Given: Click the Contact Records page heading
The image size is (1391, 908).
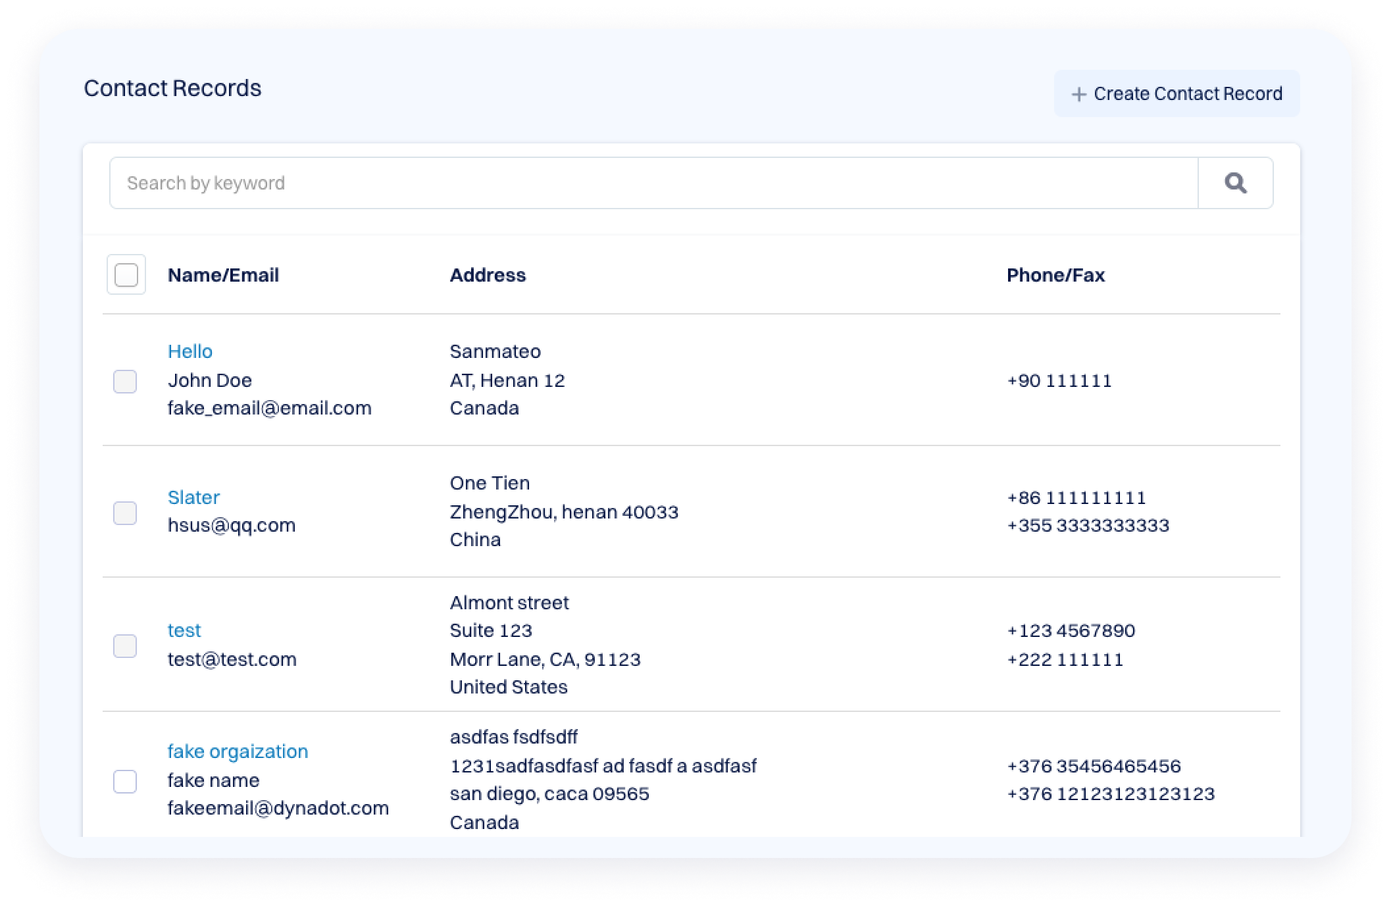Looking at the screenshot, I should click(172, 88).
